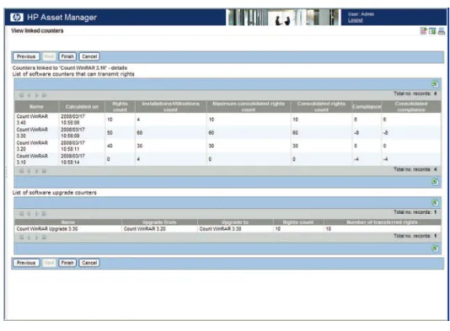Click last-page arrow below upgrade counters table
The image size is (450, 331).
tap(44, 238)
